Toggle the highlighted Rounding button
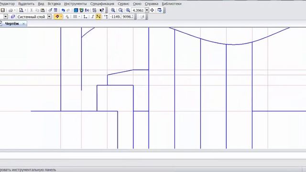The height and width of the screenshot is (172, 306). tap(98, 17)
